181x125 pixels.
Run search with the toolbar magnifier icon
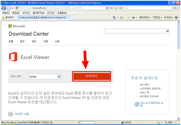pyautogui.click(x=175, y=8)
